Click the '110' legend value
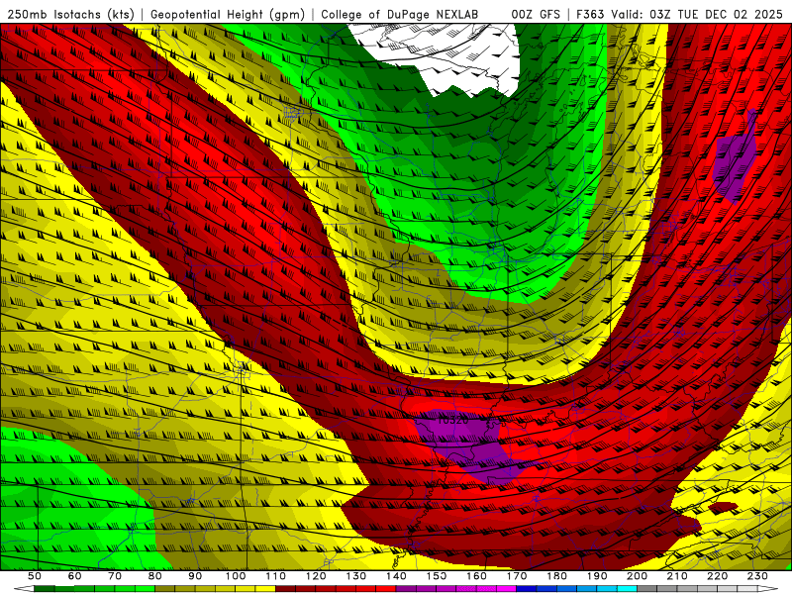The height and width of the screenshot is (594, 792). 276,576
